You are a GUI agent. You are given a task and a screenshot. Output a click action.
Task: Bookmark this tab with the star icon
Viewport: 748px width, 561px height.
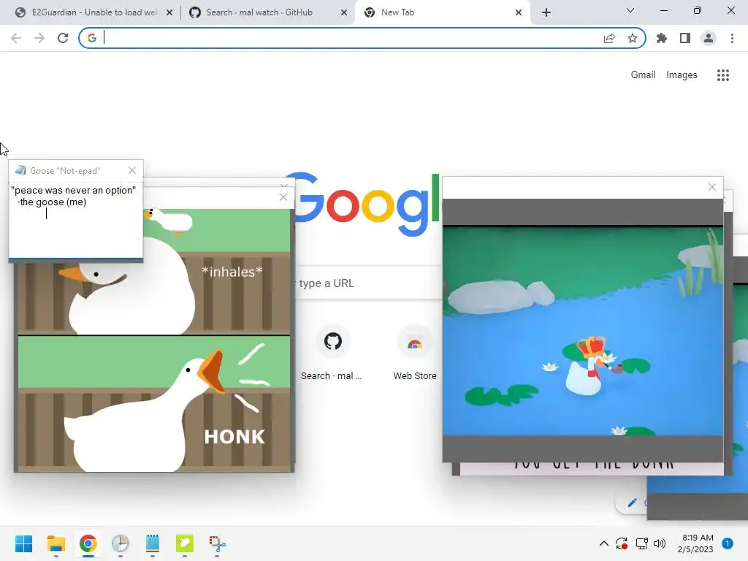tap(633, 38)
